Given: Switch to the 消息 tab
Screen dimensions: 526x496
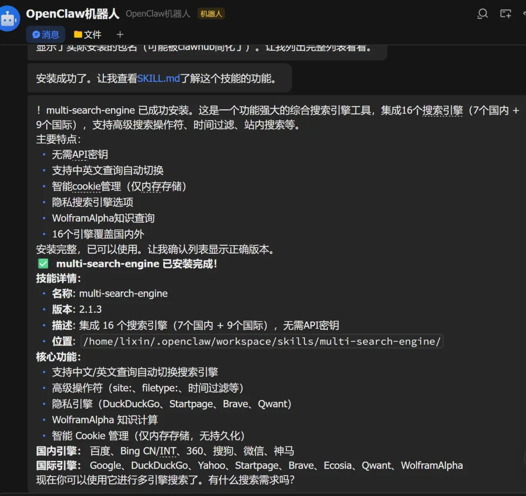Looking at the screenshot, I should (46, 35).
